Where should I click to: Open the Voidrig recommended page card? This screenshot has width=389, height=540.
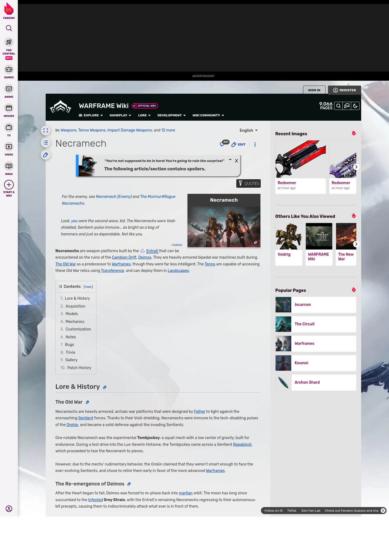[289, 244]
